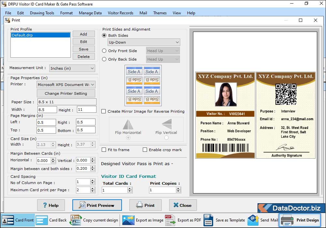Viewport: 326px width, 228px height.
Task: Select the Flip Vertical radio button
Action: click(x=166, y=137)
